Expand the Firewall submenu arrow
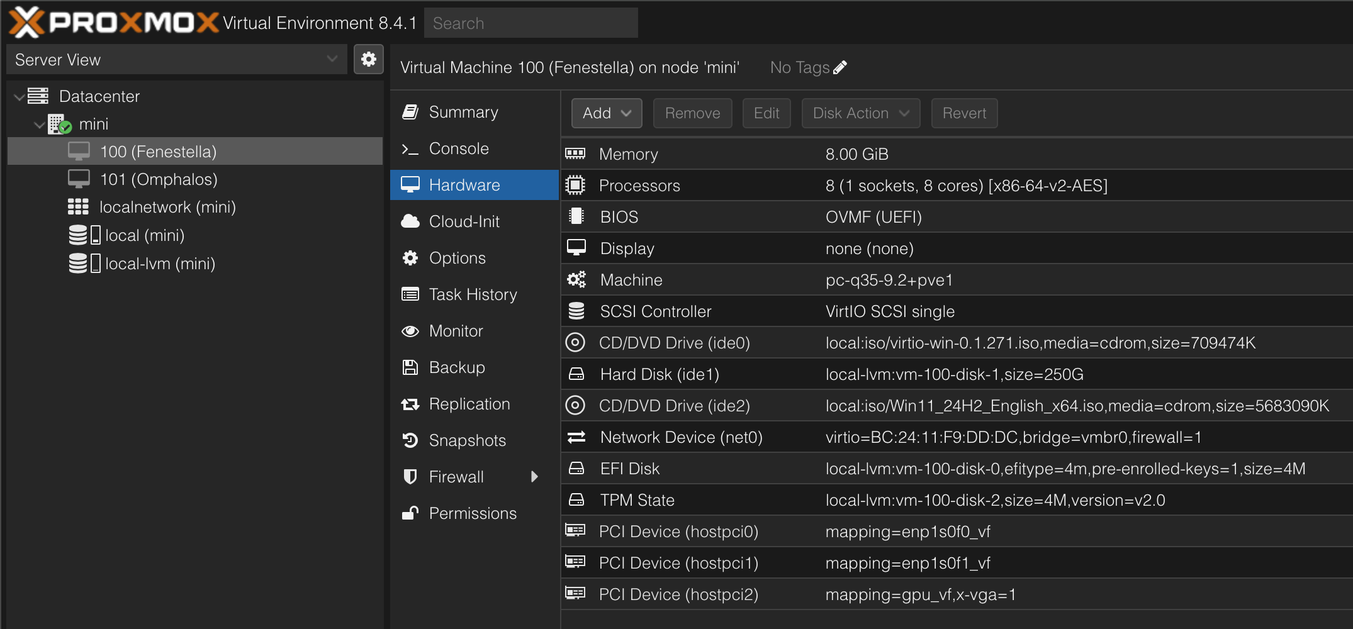This screenshot has height=629, width=1353. (x=534, y=477)
